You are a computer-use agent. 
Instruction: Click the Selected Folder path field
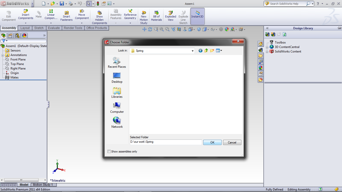(x=166, y=142)
